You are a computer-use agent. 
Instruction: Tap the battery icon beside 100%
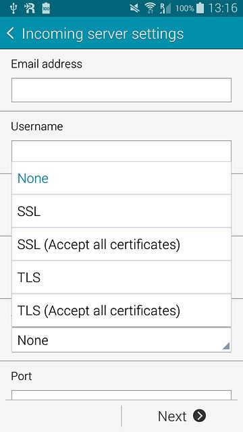click(200, 8)
